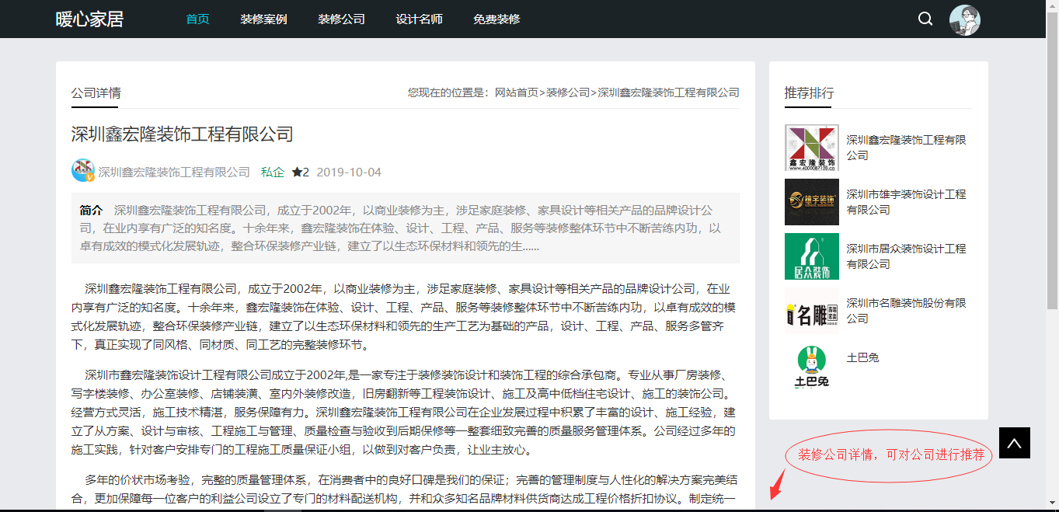1059x512 pixels.
Task: Open the 设计名师 nav item
Action: (420, 19)
